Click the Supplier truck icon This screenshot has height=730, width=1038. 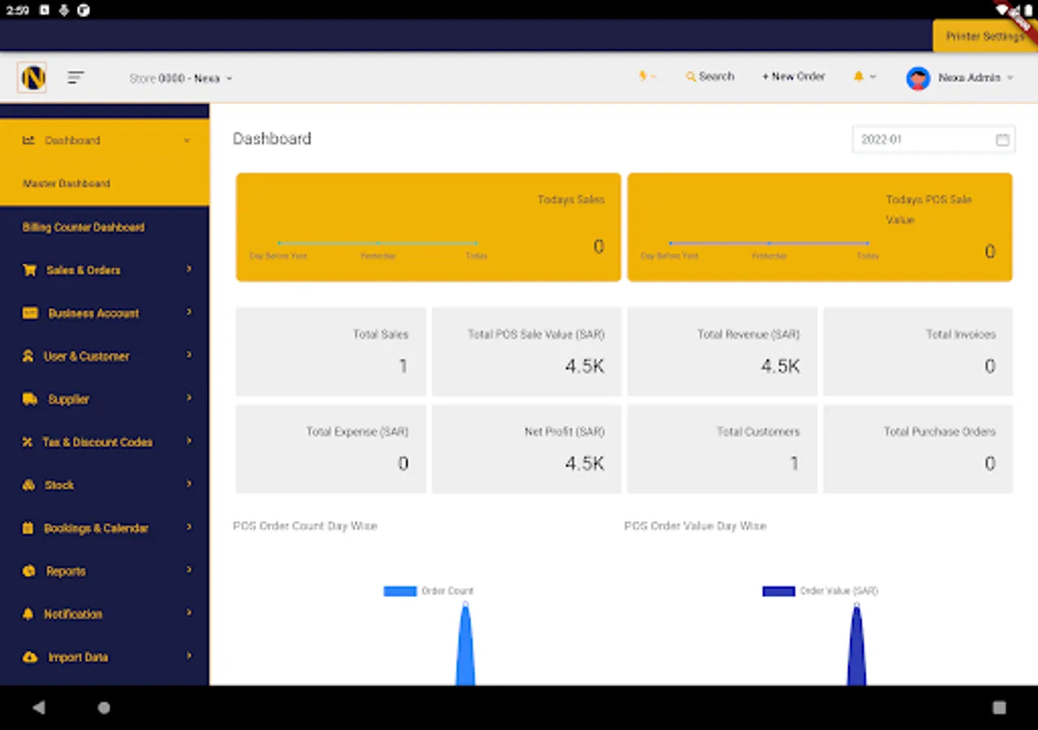pos(30,399)
